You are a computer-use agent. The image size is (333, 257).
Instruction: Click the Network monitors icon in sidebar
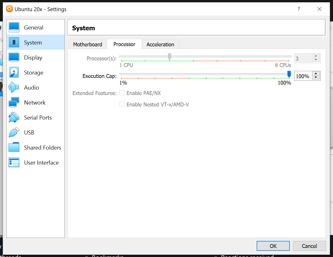[14, 102]
